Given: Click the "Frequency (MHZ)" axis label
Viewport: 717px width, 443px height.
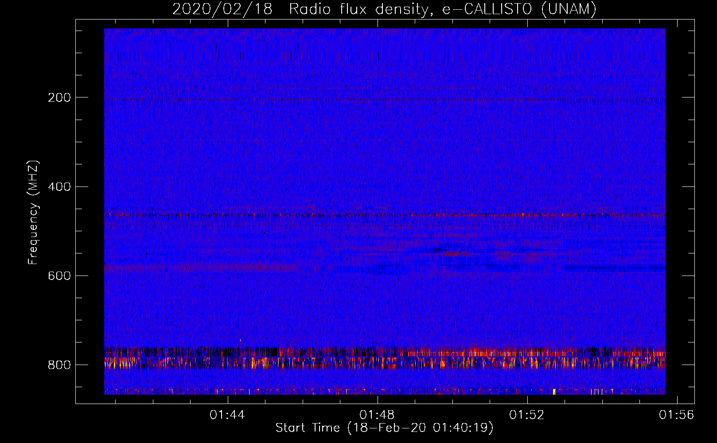Looking at the screenshot, I should [33, 213].
